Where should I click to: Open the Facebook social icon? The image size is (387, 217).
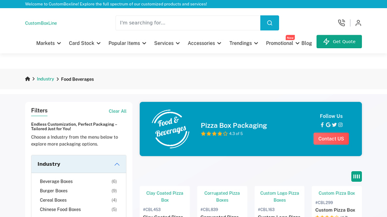pyautogui.click(x=322, y=125)
